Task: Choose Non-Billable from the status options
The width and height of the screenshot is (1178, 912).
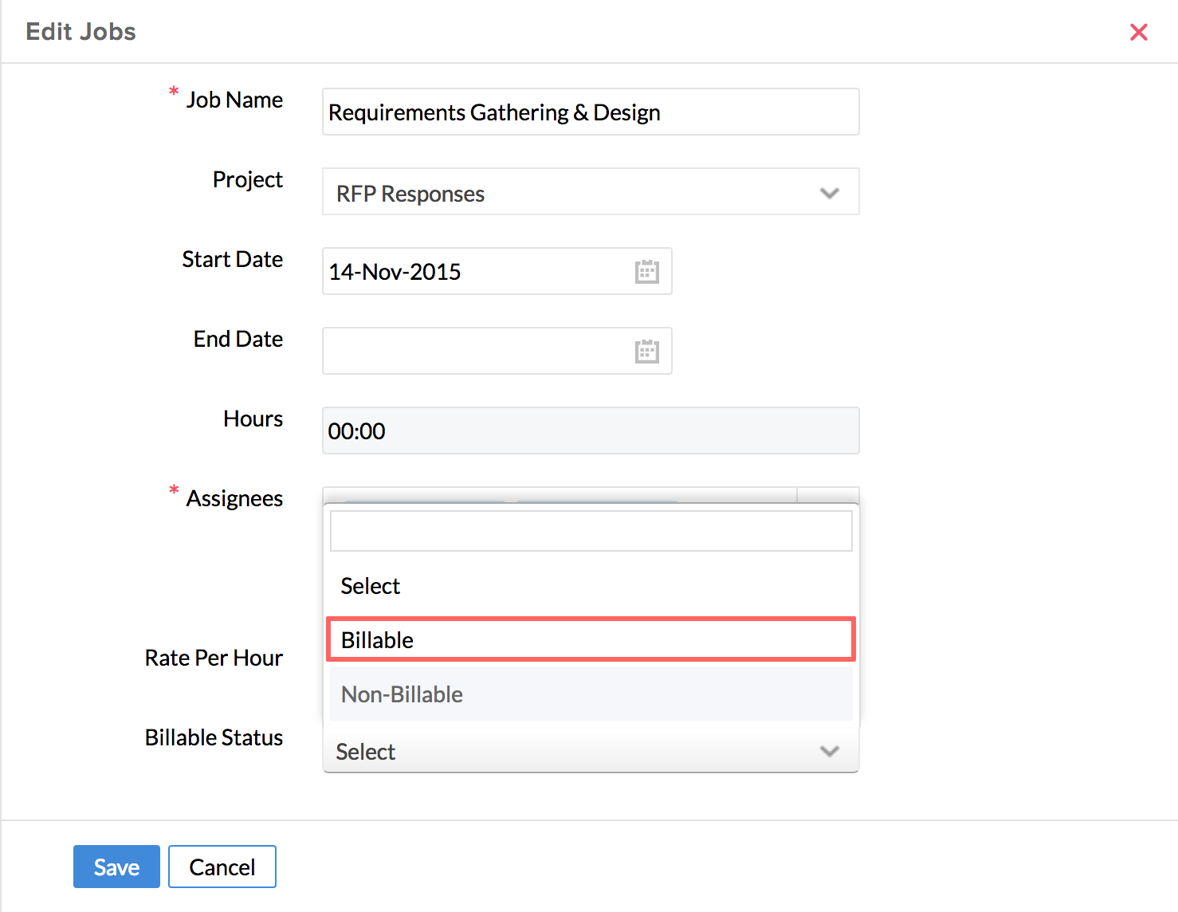Action: pos(590,694)
